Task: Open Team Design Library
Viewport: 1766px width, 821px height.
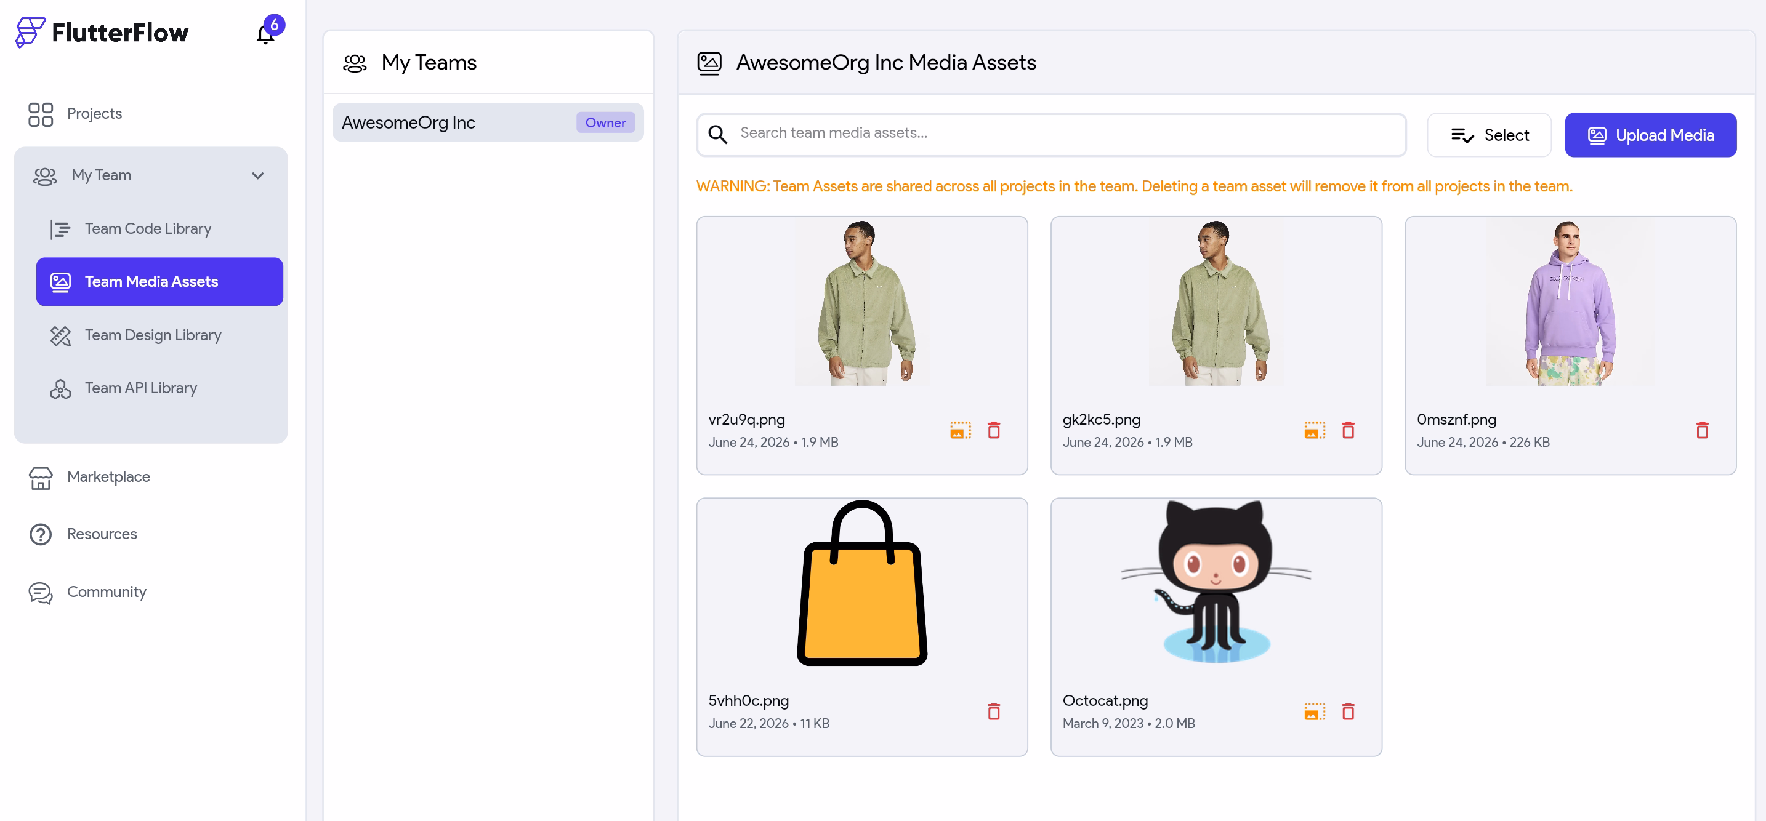Action: 153,335
